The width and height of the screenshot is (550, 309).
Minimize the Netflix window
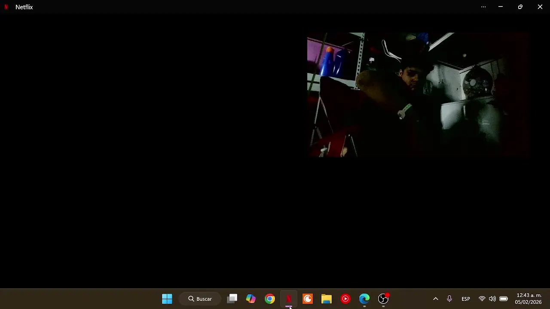[x=501, y=7]
